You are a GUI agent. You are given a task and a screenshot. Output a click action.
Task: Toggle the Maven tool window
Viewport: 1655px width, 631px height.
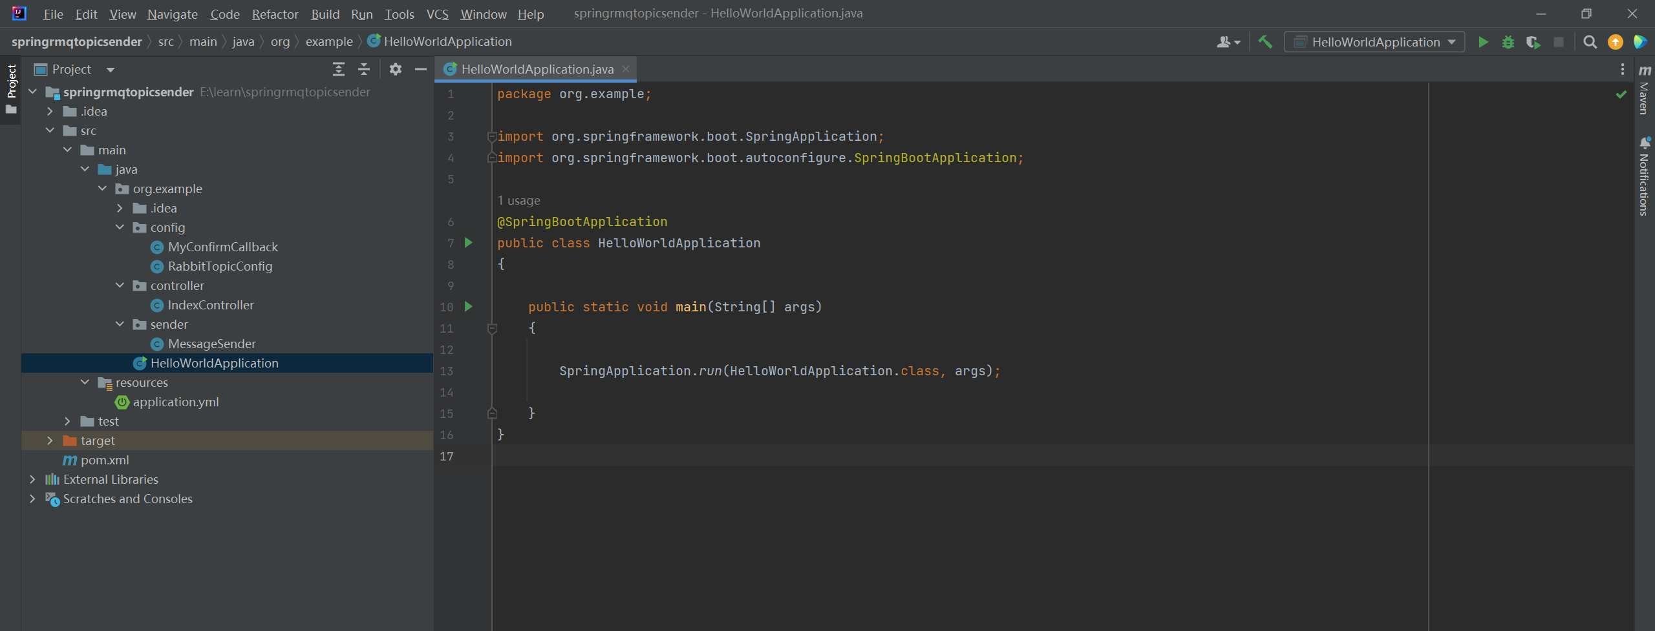(x=1644, y=90)
